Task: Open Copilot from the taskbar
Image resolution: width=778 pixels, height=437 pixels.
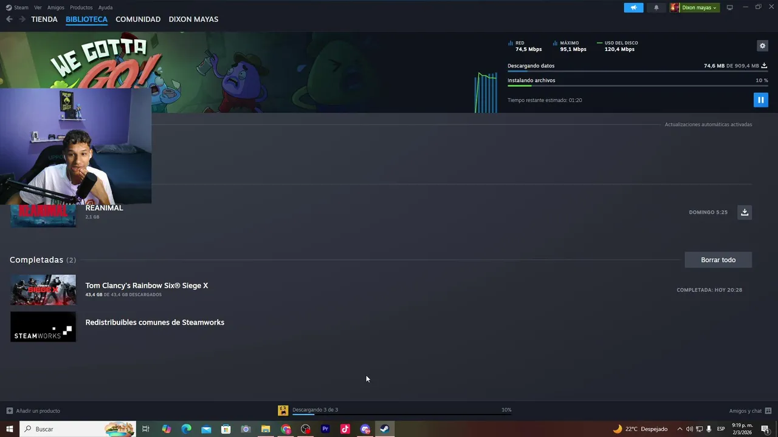Action: point(167,429)
